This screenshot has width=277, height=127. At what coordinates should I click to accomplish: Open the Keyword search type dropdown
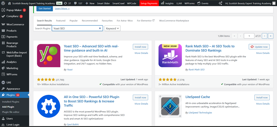[113, 29]
